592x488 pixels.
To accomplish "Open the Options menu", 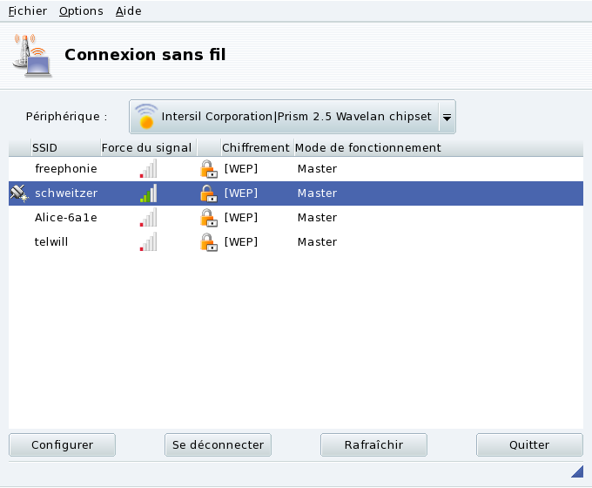I will pyautogui.click(x=81, y=10).
